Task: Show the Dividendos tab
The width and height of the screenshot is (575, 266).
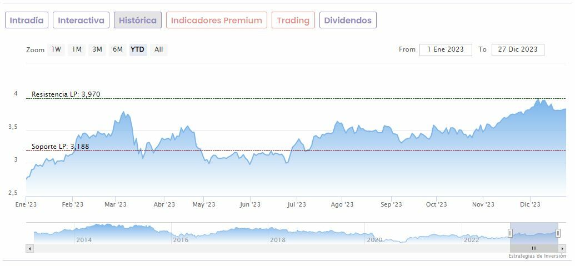Action: tap(348, 21)
